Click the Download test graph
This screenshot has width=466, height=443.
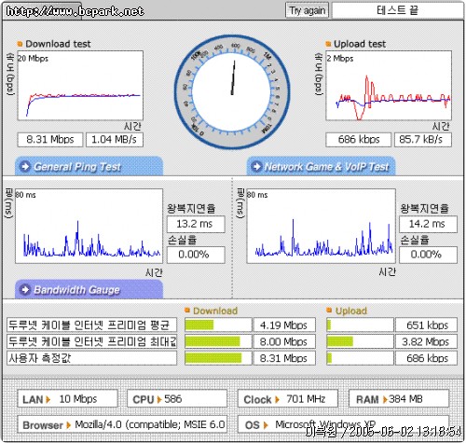click(x=80, y=86)
